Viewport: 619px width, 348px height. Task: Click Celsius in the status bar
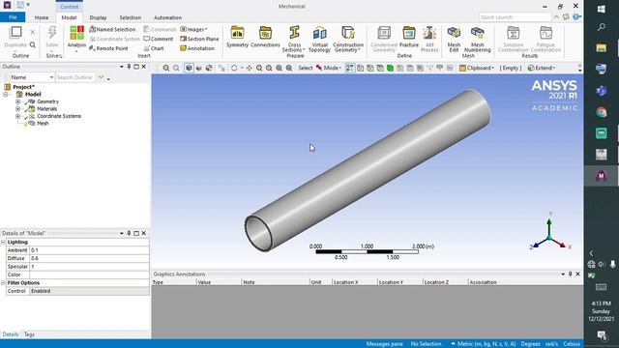[572, 344]
